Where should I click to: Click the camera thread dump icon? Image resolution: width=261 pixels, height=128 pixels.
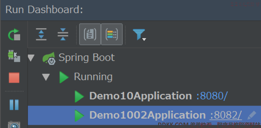pos(14,125)
